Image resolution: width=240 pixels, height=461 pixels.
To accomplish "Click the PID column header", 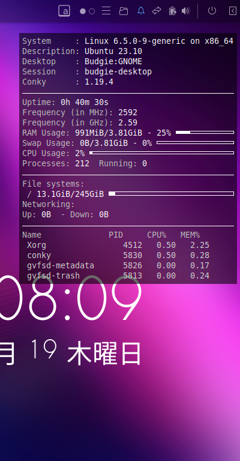I will coord(116,235).
